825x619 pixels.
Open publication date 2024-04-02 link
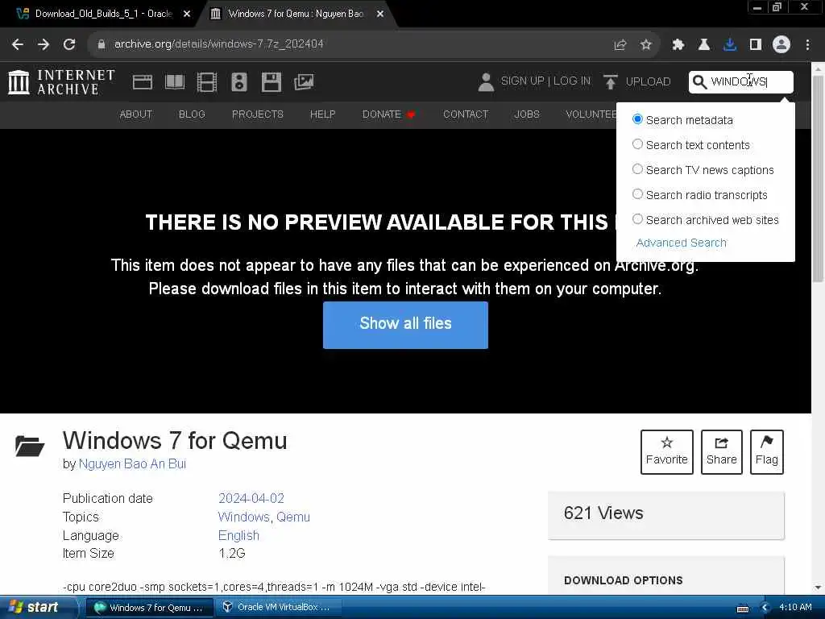click(251, 498)
